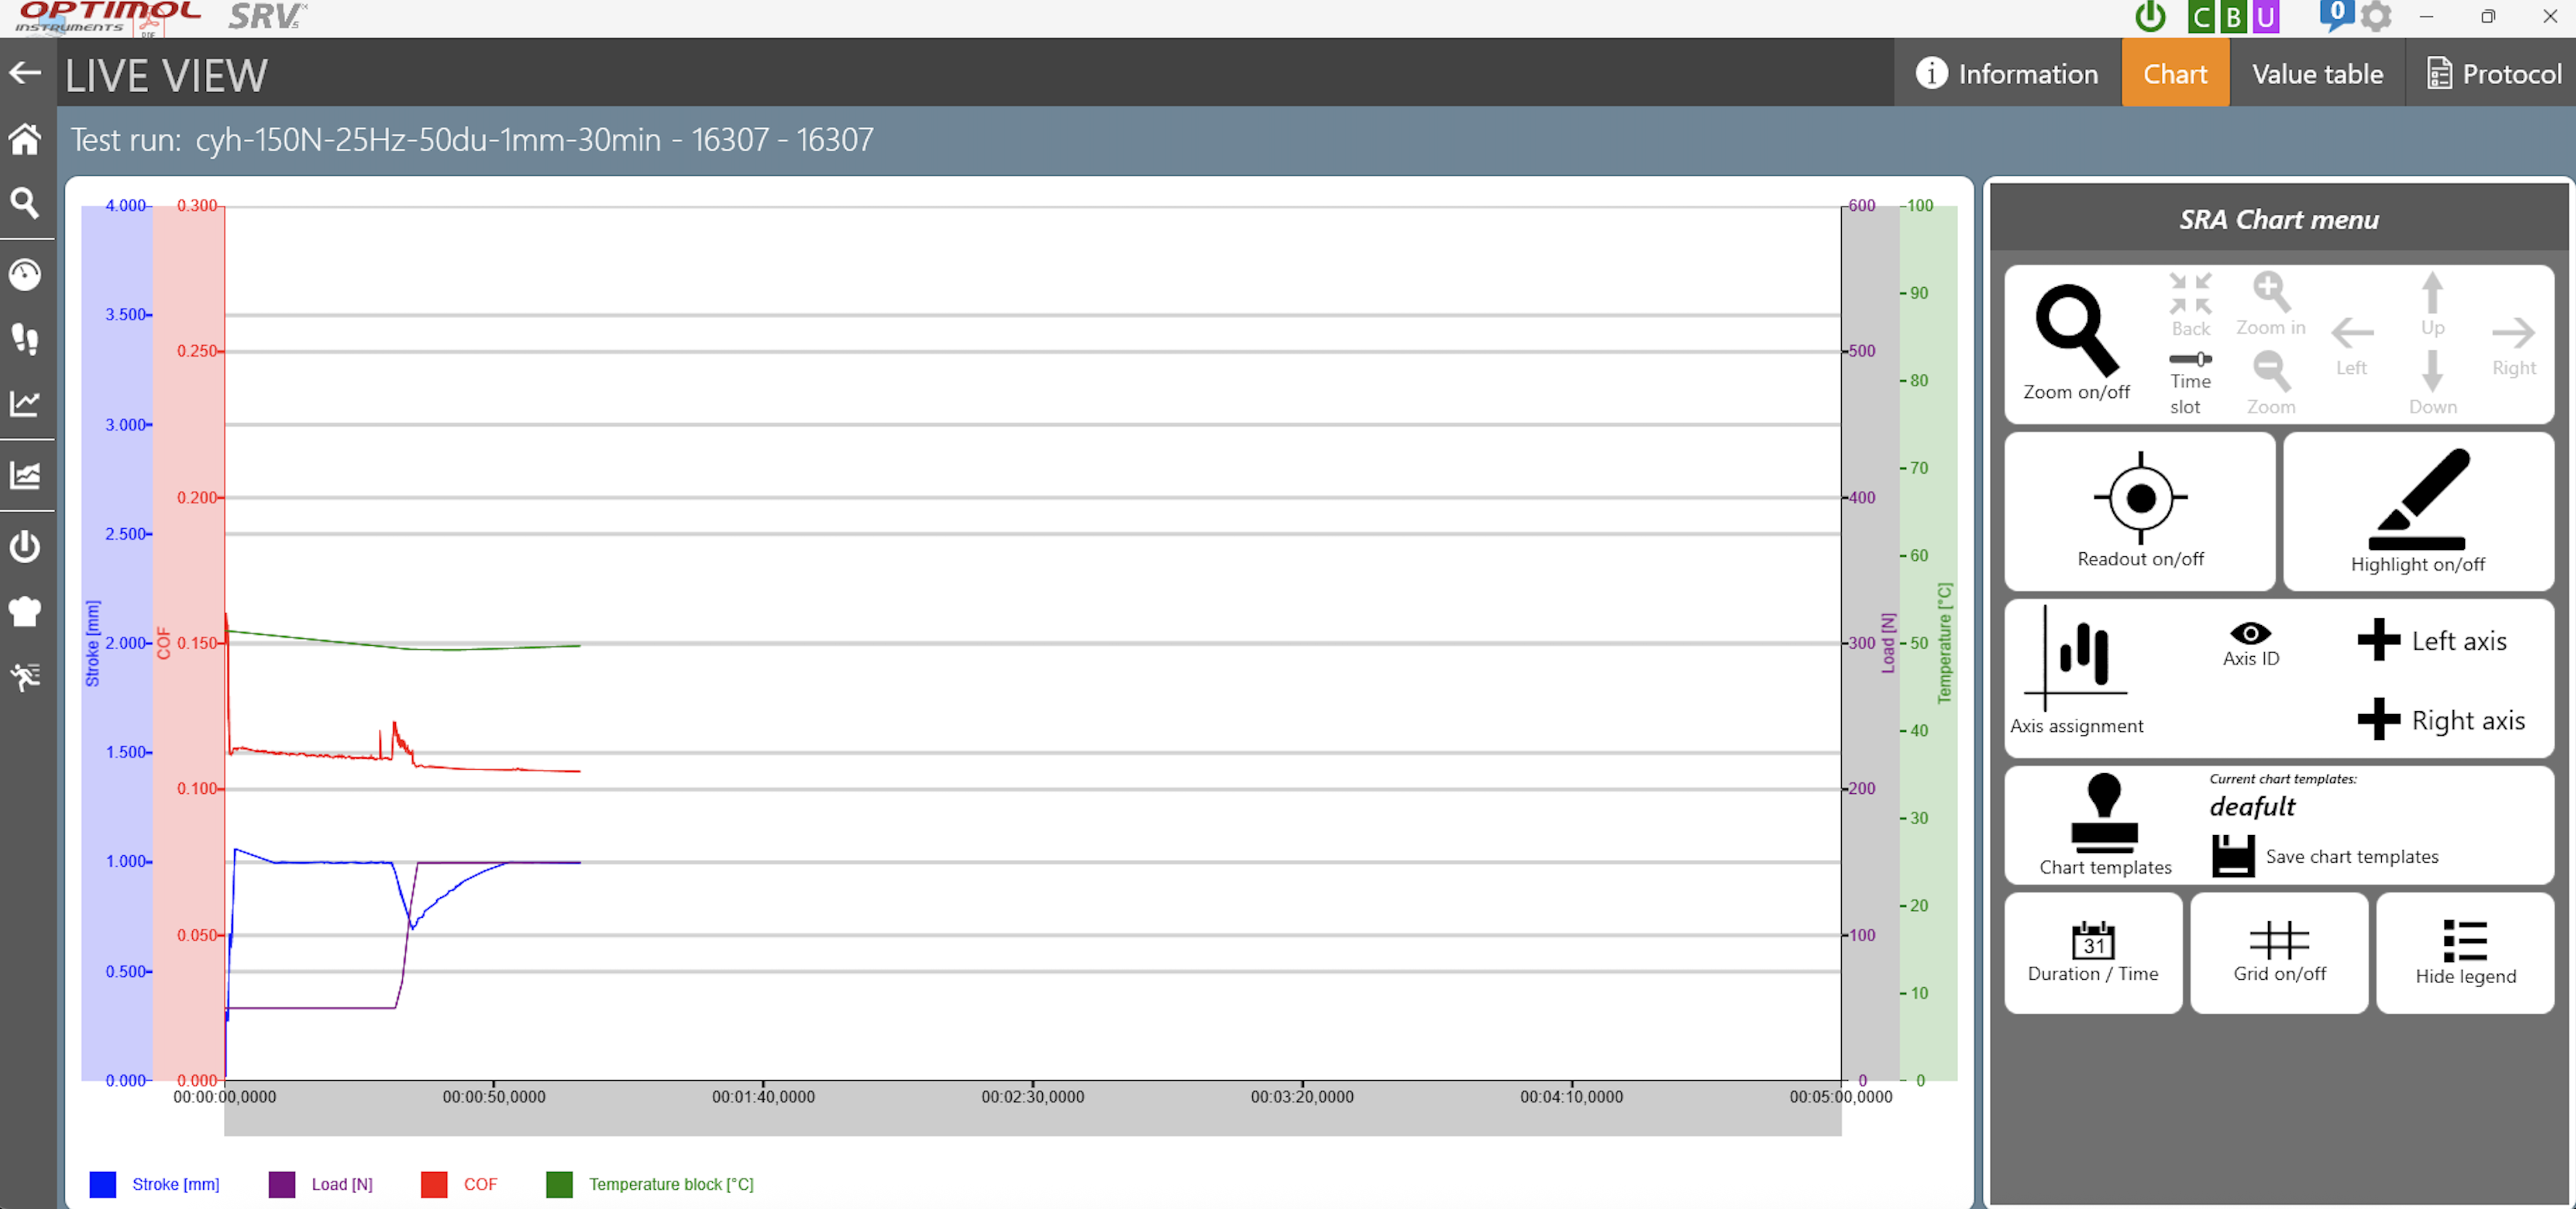The image size is (2576, 1209).
Task: Open Chart templates stamp
Action: (x=2104, y=825)
